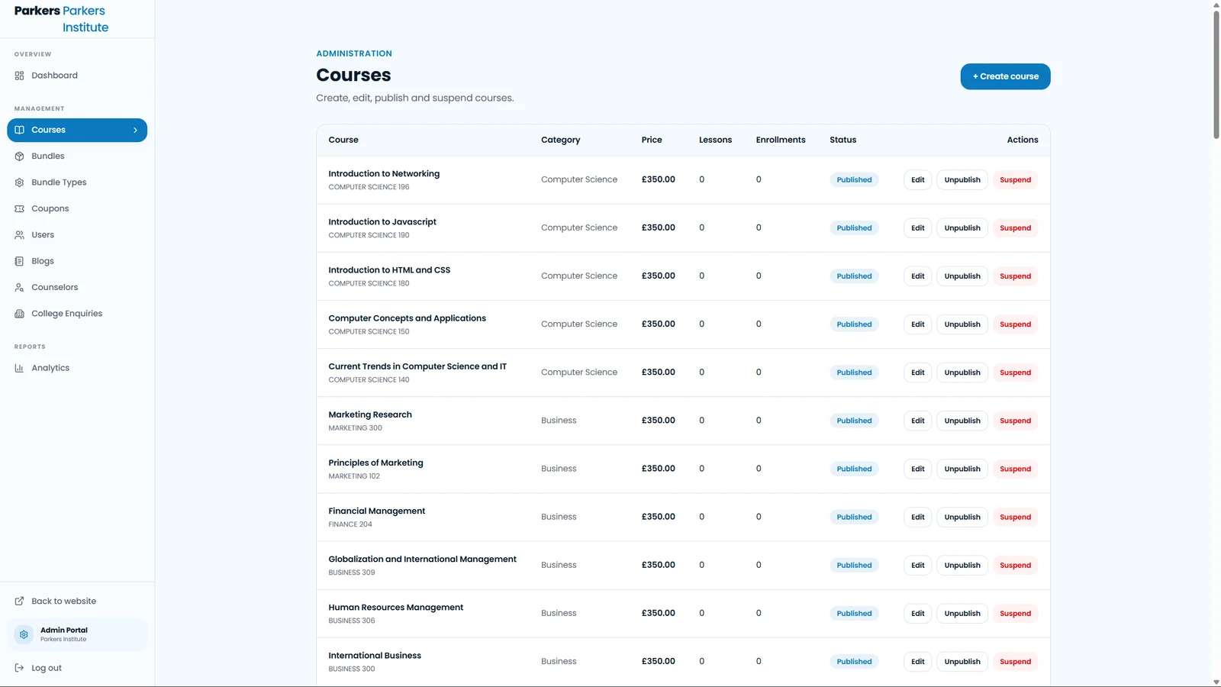This screenshot has height=687, width=1221.
Task: Edit the Principles of Marketing course
Action: [917, 469]
